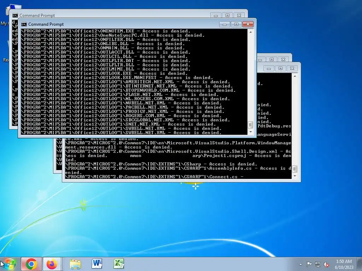The image size is (362, 271).
Task: Open Action Center flag icon in tray
Action: pyautogui.click(x=309, y=264)
